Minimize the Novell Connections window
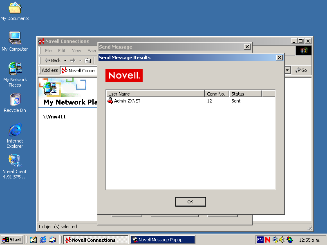This screenshot has height=245, width=327. coord(294,41)
